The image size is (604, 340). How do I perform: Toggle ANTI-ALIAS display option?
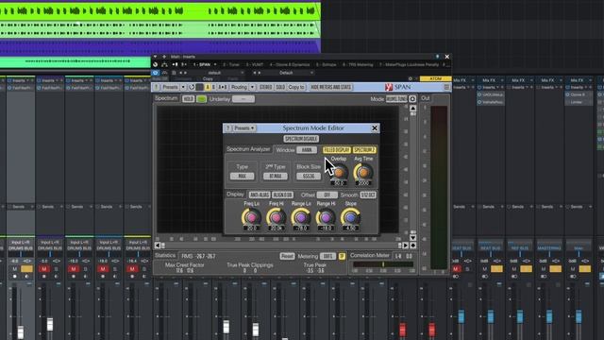click(260, 195)
